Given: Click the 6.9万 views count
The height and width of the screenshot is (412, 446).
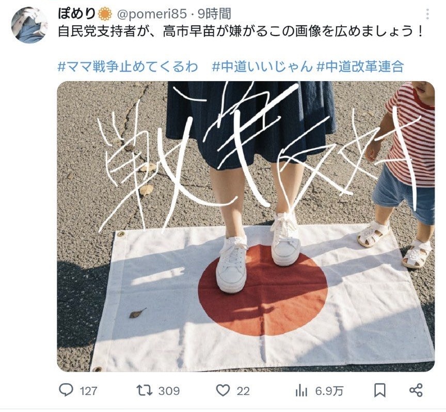Looking at the screenshot, I should tap(329, 391).
